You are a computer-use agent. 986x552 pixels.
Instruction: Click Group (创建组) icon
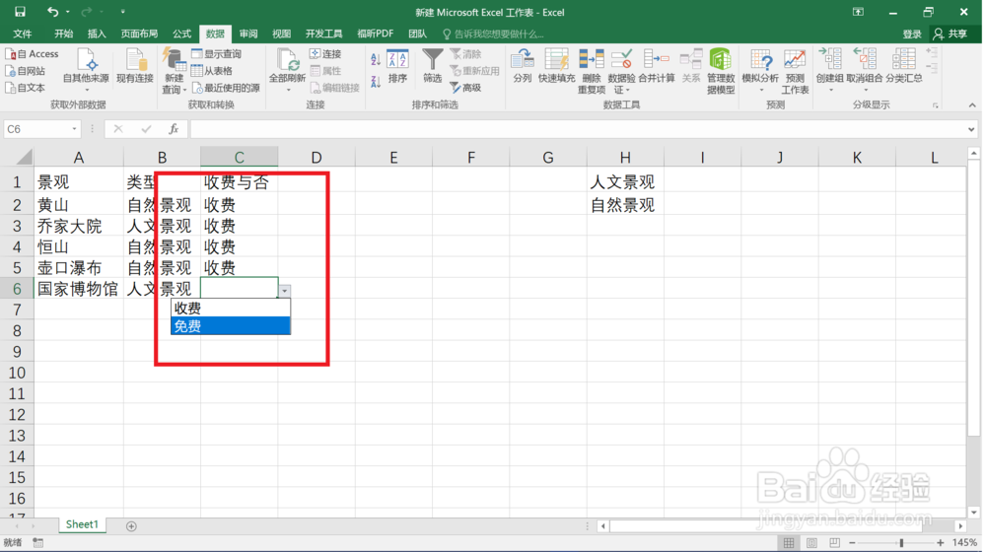point(829,69)
